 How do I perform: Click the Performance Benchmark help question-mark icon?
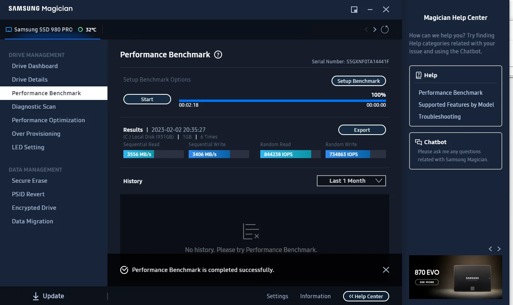click(218, 55)
